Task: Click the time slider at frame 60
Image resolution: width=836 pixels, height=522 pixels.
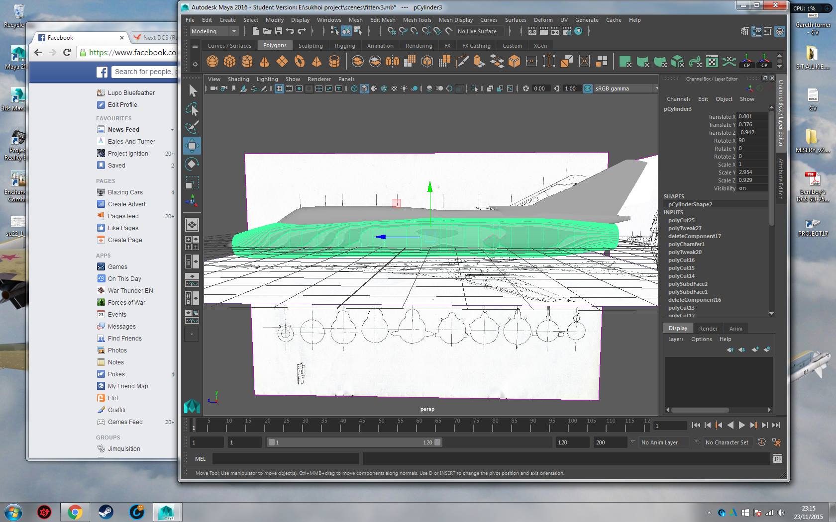Action: click(x=419, y=425)
